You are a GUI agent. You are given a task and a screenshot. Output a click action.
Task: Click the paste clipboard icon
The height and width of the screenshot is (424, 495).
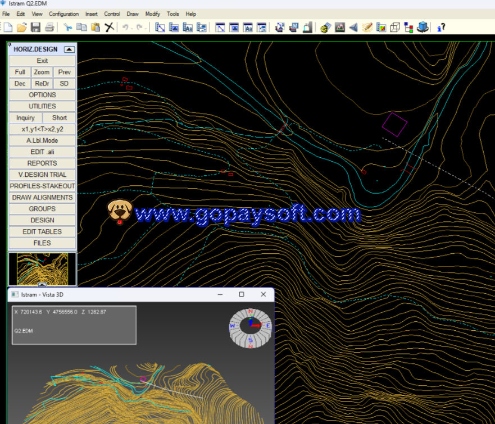96,27
